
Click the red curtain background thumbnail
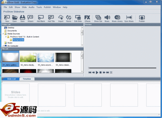28,71
